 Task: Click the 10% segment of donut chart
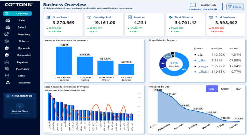coord(167,56)
